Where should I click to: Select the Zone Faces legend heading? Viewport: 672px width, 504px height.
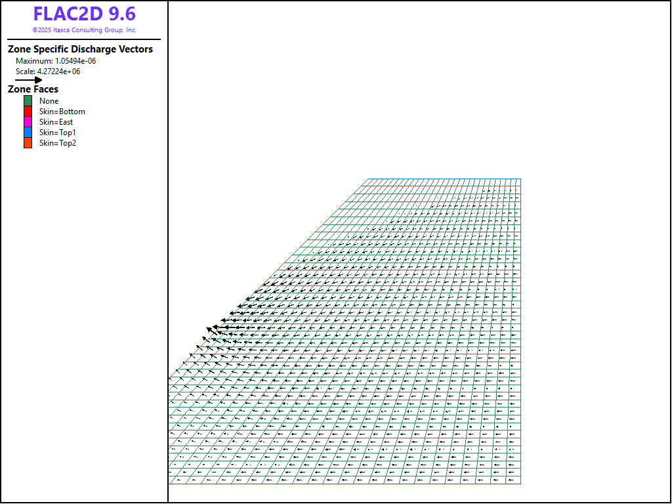33,89
